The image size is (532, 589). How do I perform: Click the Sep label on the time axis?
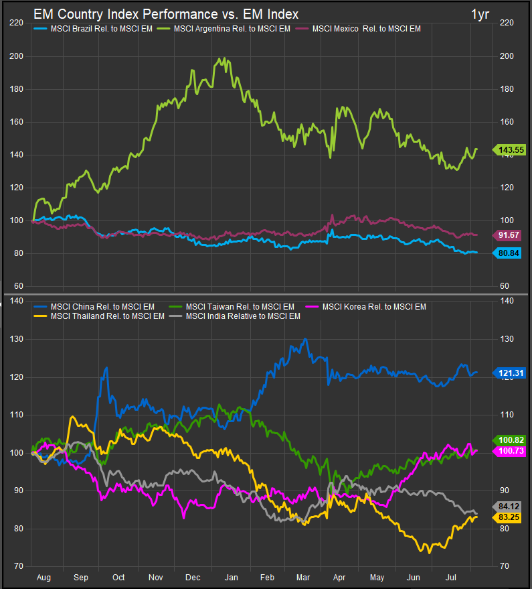pyautogui.click(x=81, y=578)
